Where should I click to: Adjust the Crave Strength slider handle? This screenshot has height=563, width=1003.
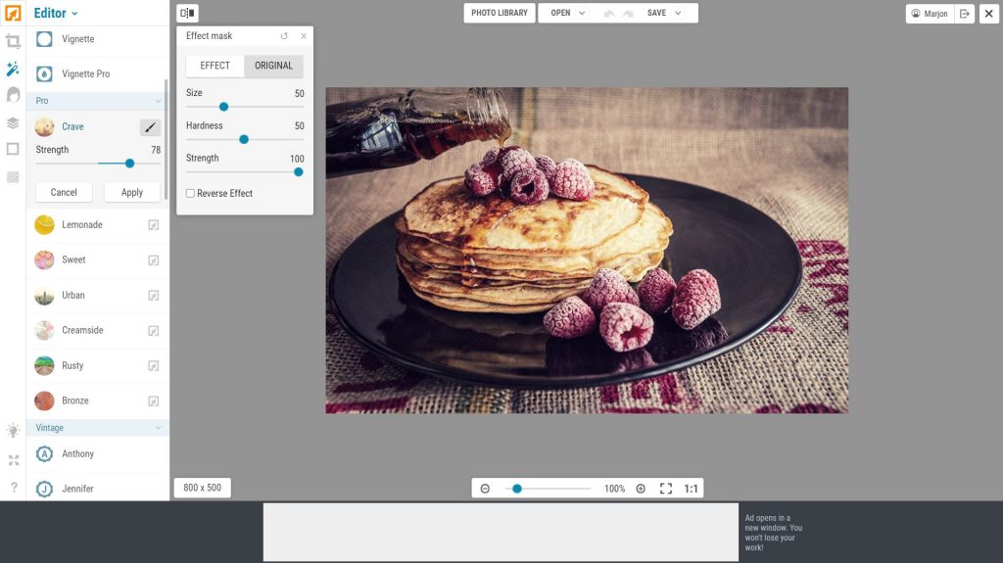(130, 164)
